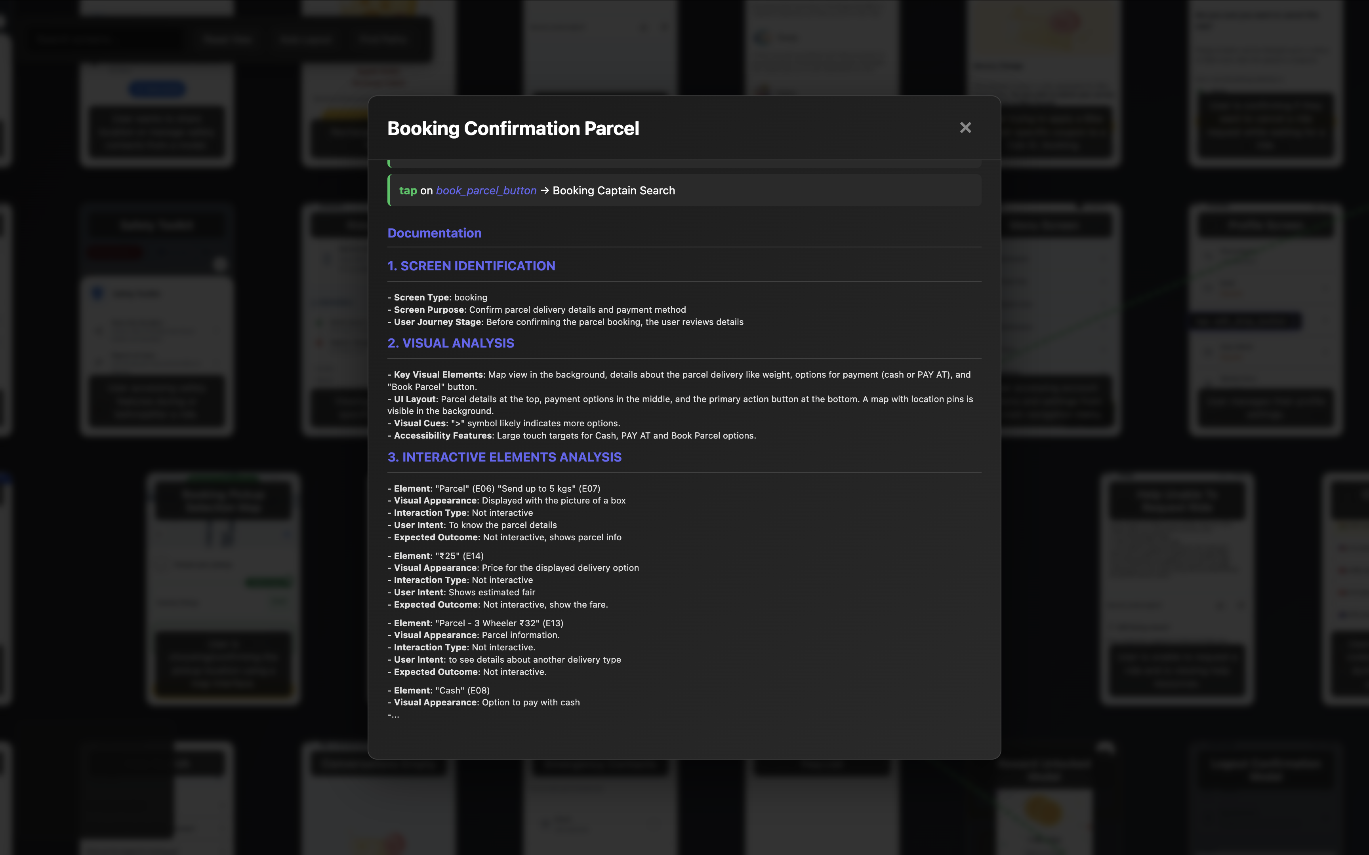1369x855 pixels.
Task: Click the 'UI Layout' paragraph
Action: pos(681,405)
